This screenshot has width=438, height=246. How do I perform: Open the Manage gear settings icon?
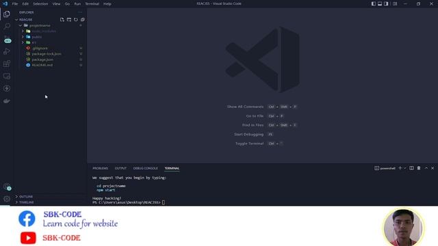point(7,199)
